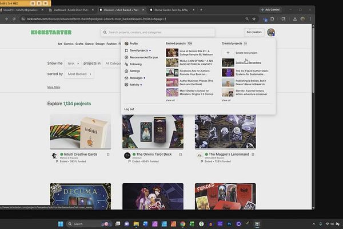Image resolution: width=343 pixels, height=229 pixels.
Task: Bookmark The Magpie's Lenormand project
Action: (x=253, y=154)
